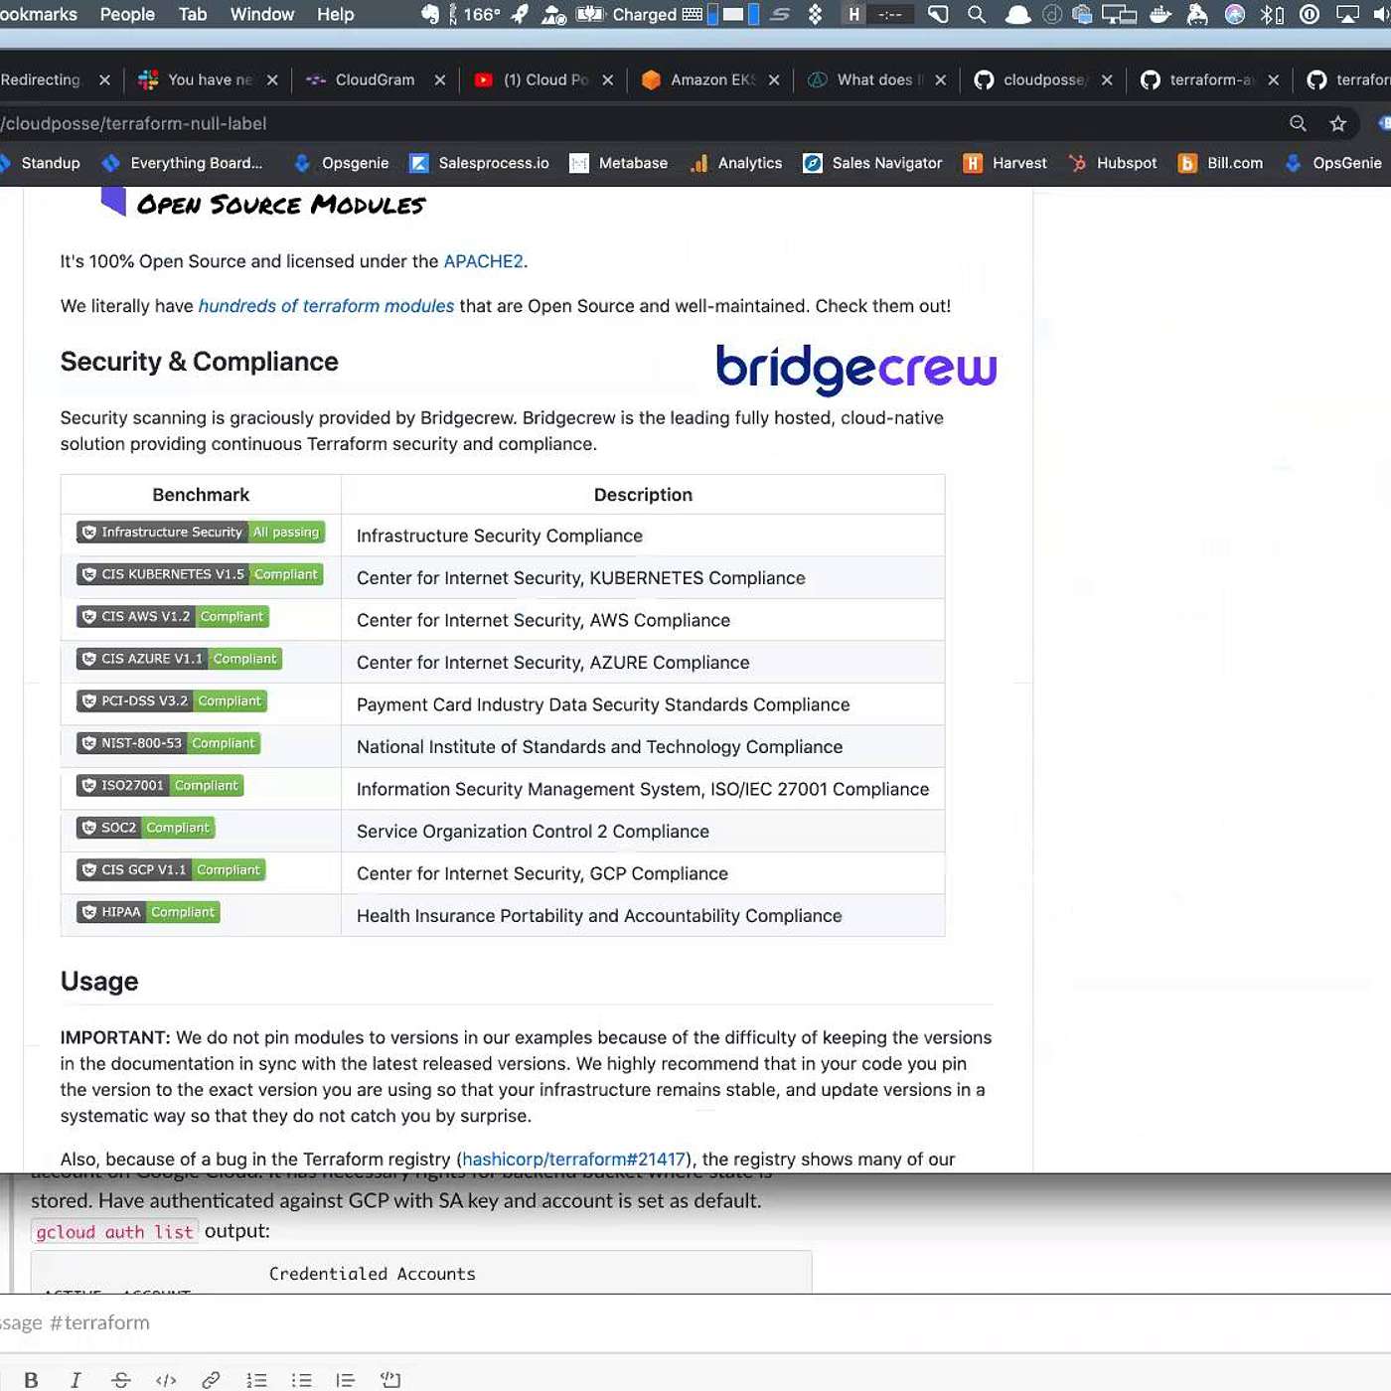Open the Tab menu
Image resolution: width=1391 pixels, height=1391 pixels.
(x=193, y=14)
